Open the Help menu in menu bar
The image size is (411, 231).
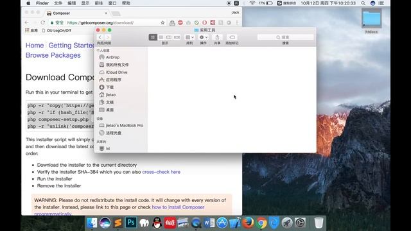pyautogui.click(x=126, y=3)
